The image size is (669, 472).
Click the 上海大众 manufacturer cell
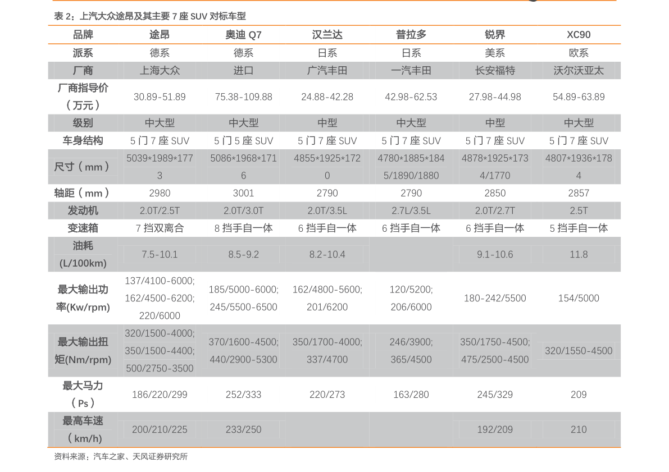(160, 70)
